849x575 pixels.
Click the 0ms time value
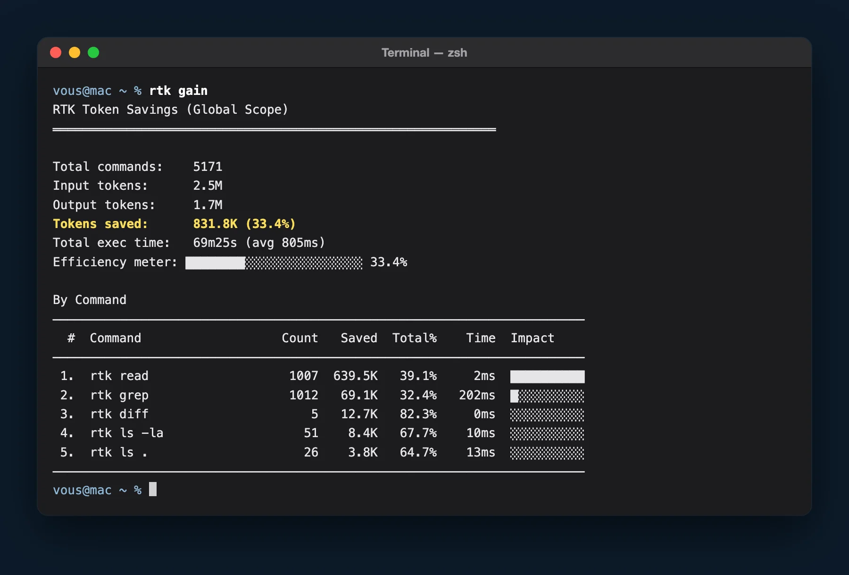484,414
